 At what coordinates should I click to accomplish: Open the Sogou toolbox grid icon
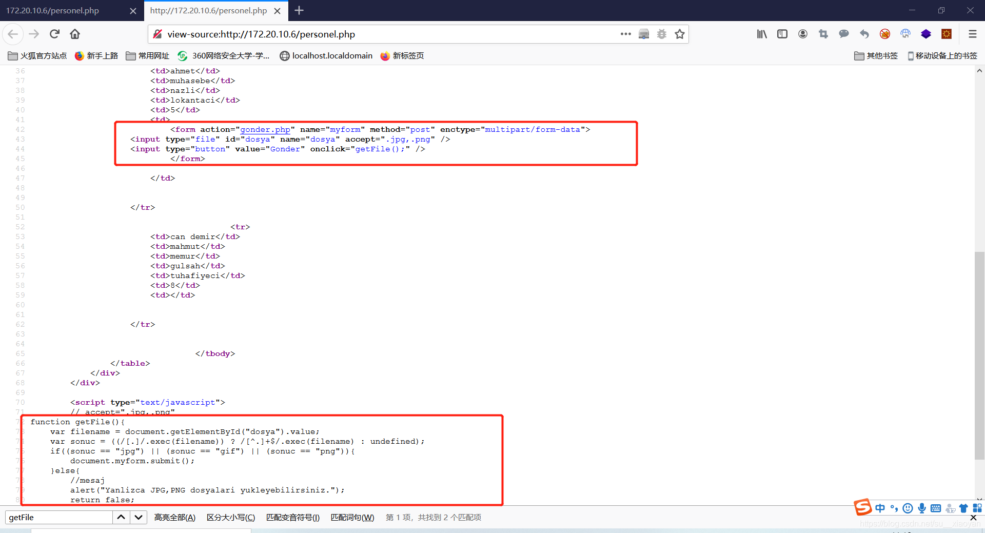977,508
